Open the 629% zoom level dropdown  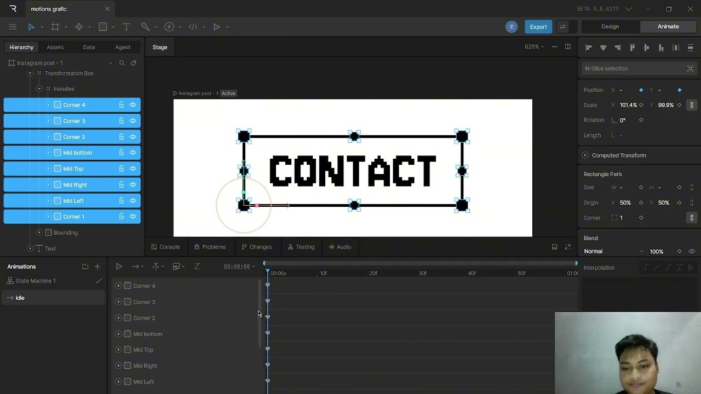coord(535,47)
